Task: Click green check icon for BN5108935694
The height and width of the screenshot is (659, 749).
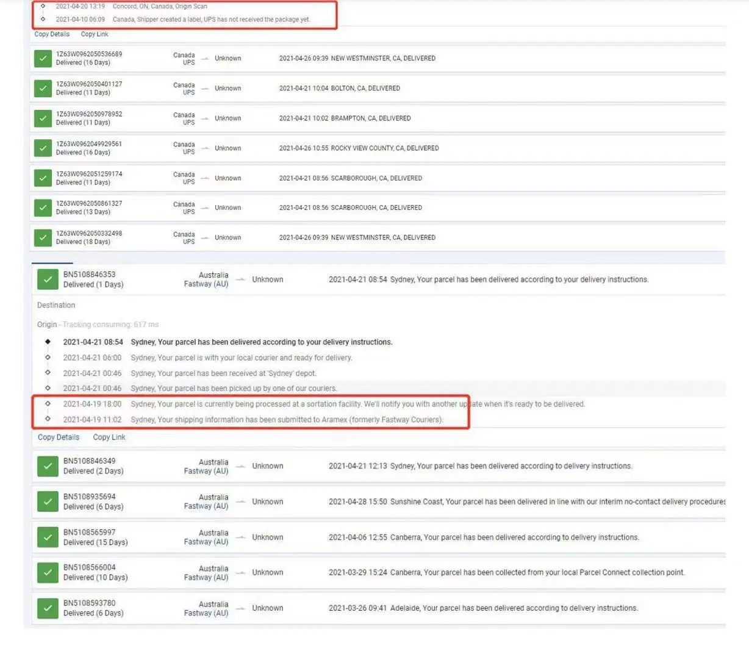Action: 48,502
